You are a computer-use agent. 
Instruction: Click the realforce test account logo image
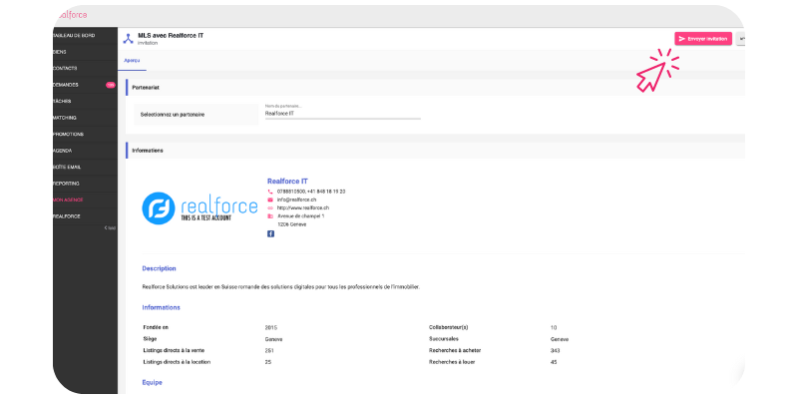(199, 208)
